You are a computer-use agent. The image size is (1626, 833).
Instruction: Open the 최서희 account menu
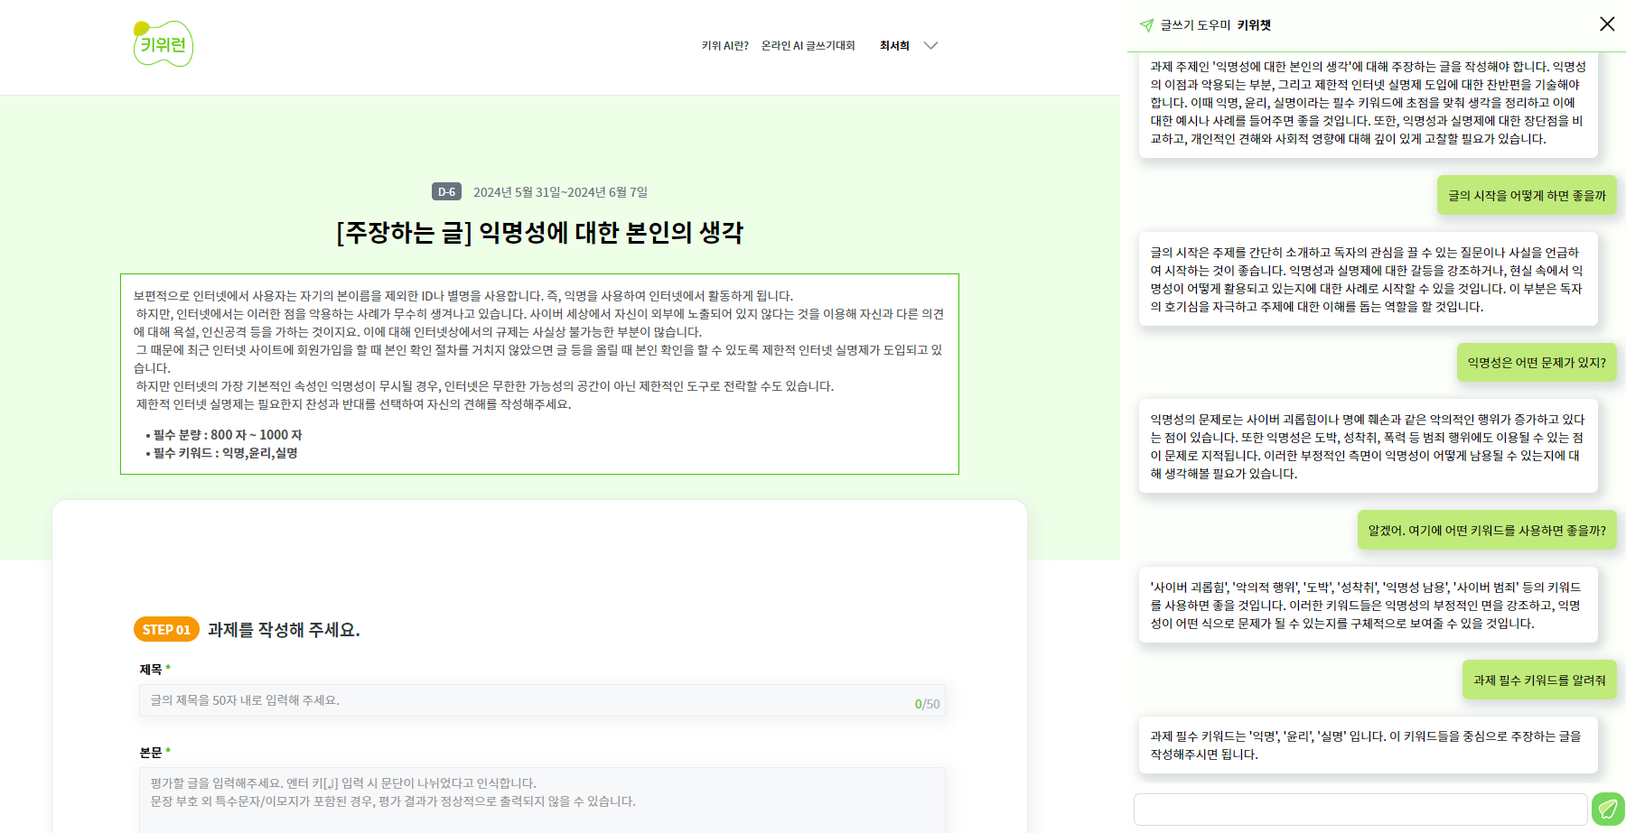click(x=894, y=46)
